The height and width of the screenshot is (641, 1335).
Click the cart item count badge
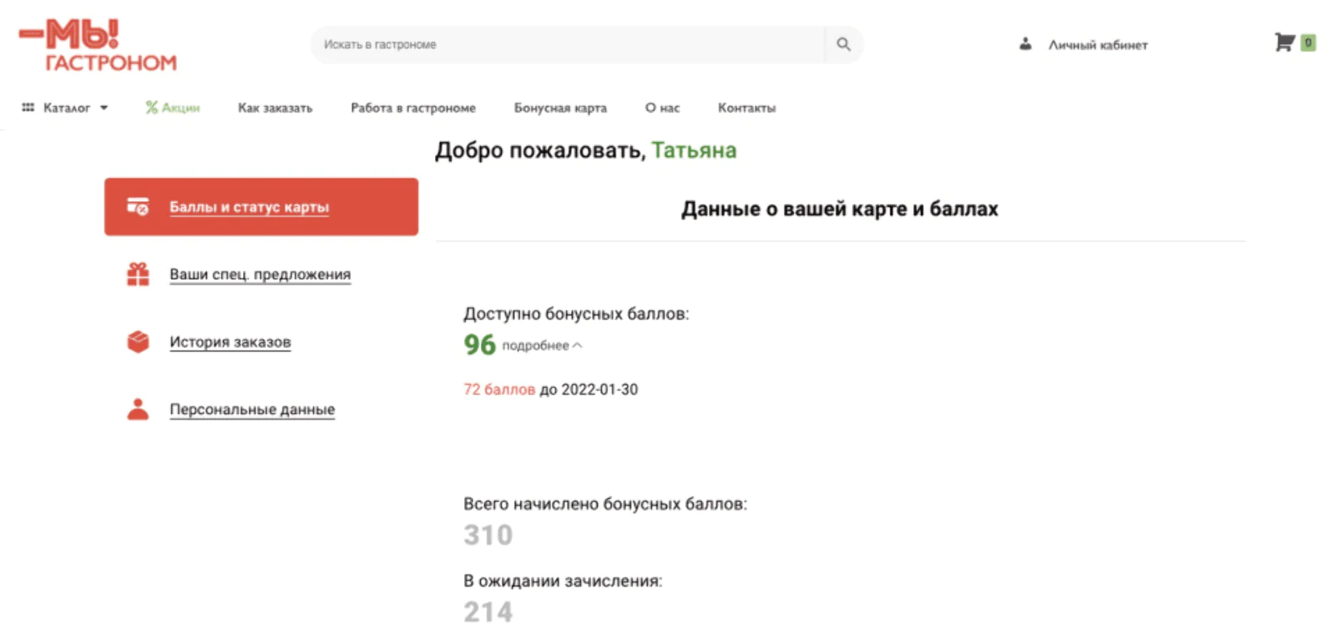pyautogui.click(x=1308, y=42)
